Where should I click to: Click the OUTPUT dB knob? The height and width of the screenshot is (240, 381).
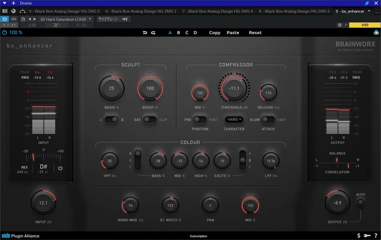click(x=338, y=203)
